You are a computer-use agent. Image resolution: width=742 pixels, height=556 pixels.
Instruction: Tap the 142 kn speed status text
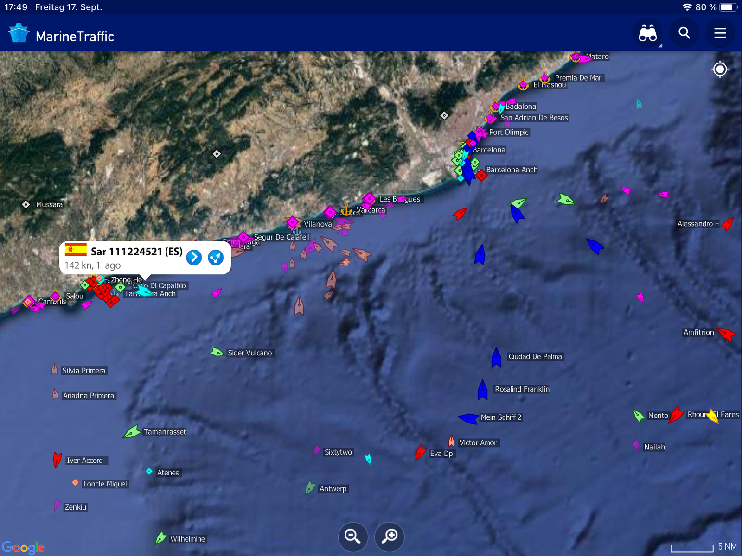point(93,265)
